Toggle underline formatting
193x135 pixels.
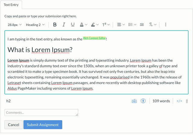coord(73,25)
